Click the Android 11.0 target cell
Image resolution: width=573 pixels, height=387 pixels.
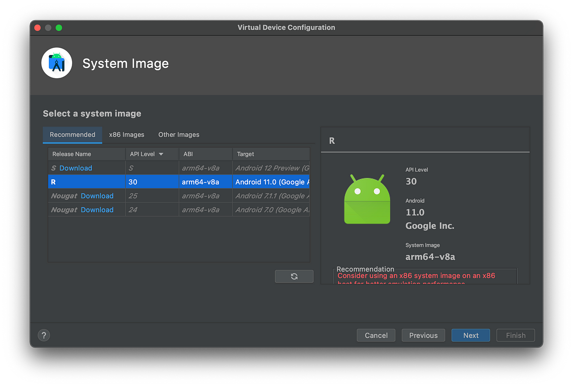coord(271,182)
